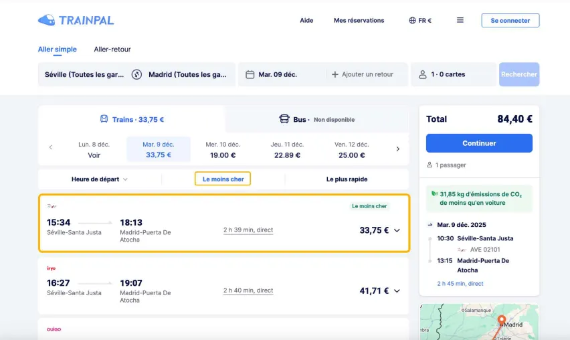Click AVE 02101 train number
Image resolution: width=570 pixels, height=340 pixels.
pos(485,250)
